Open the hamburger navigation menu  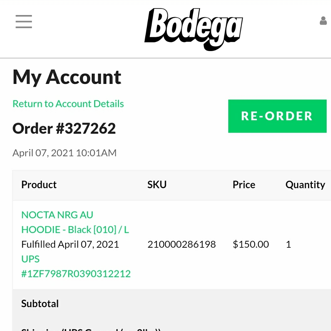pos(24,22)
